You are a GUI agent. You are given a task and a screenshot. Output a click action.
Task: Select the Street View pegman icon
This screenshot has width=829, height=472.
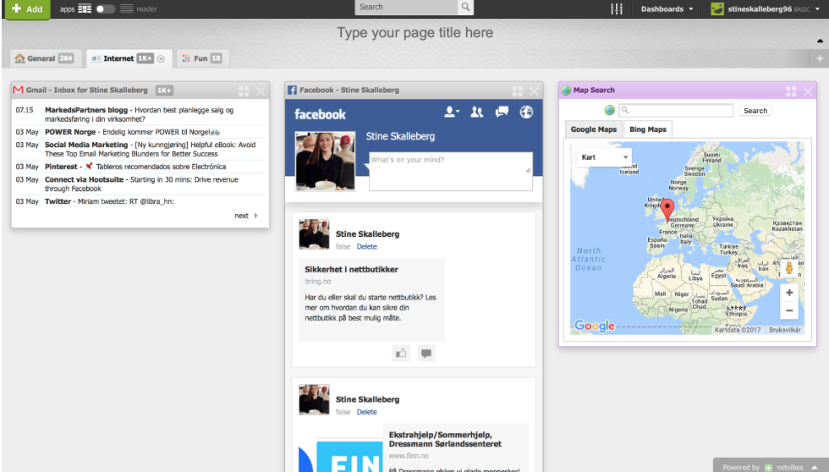(x=788, y=268)
